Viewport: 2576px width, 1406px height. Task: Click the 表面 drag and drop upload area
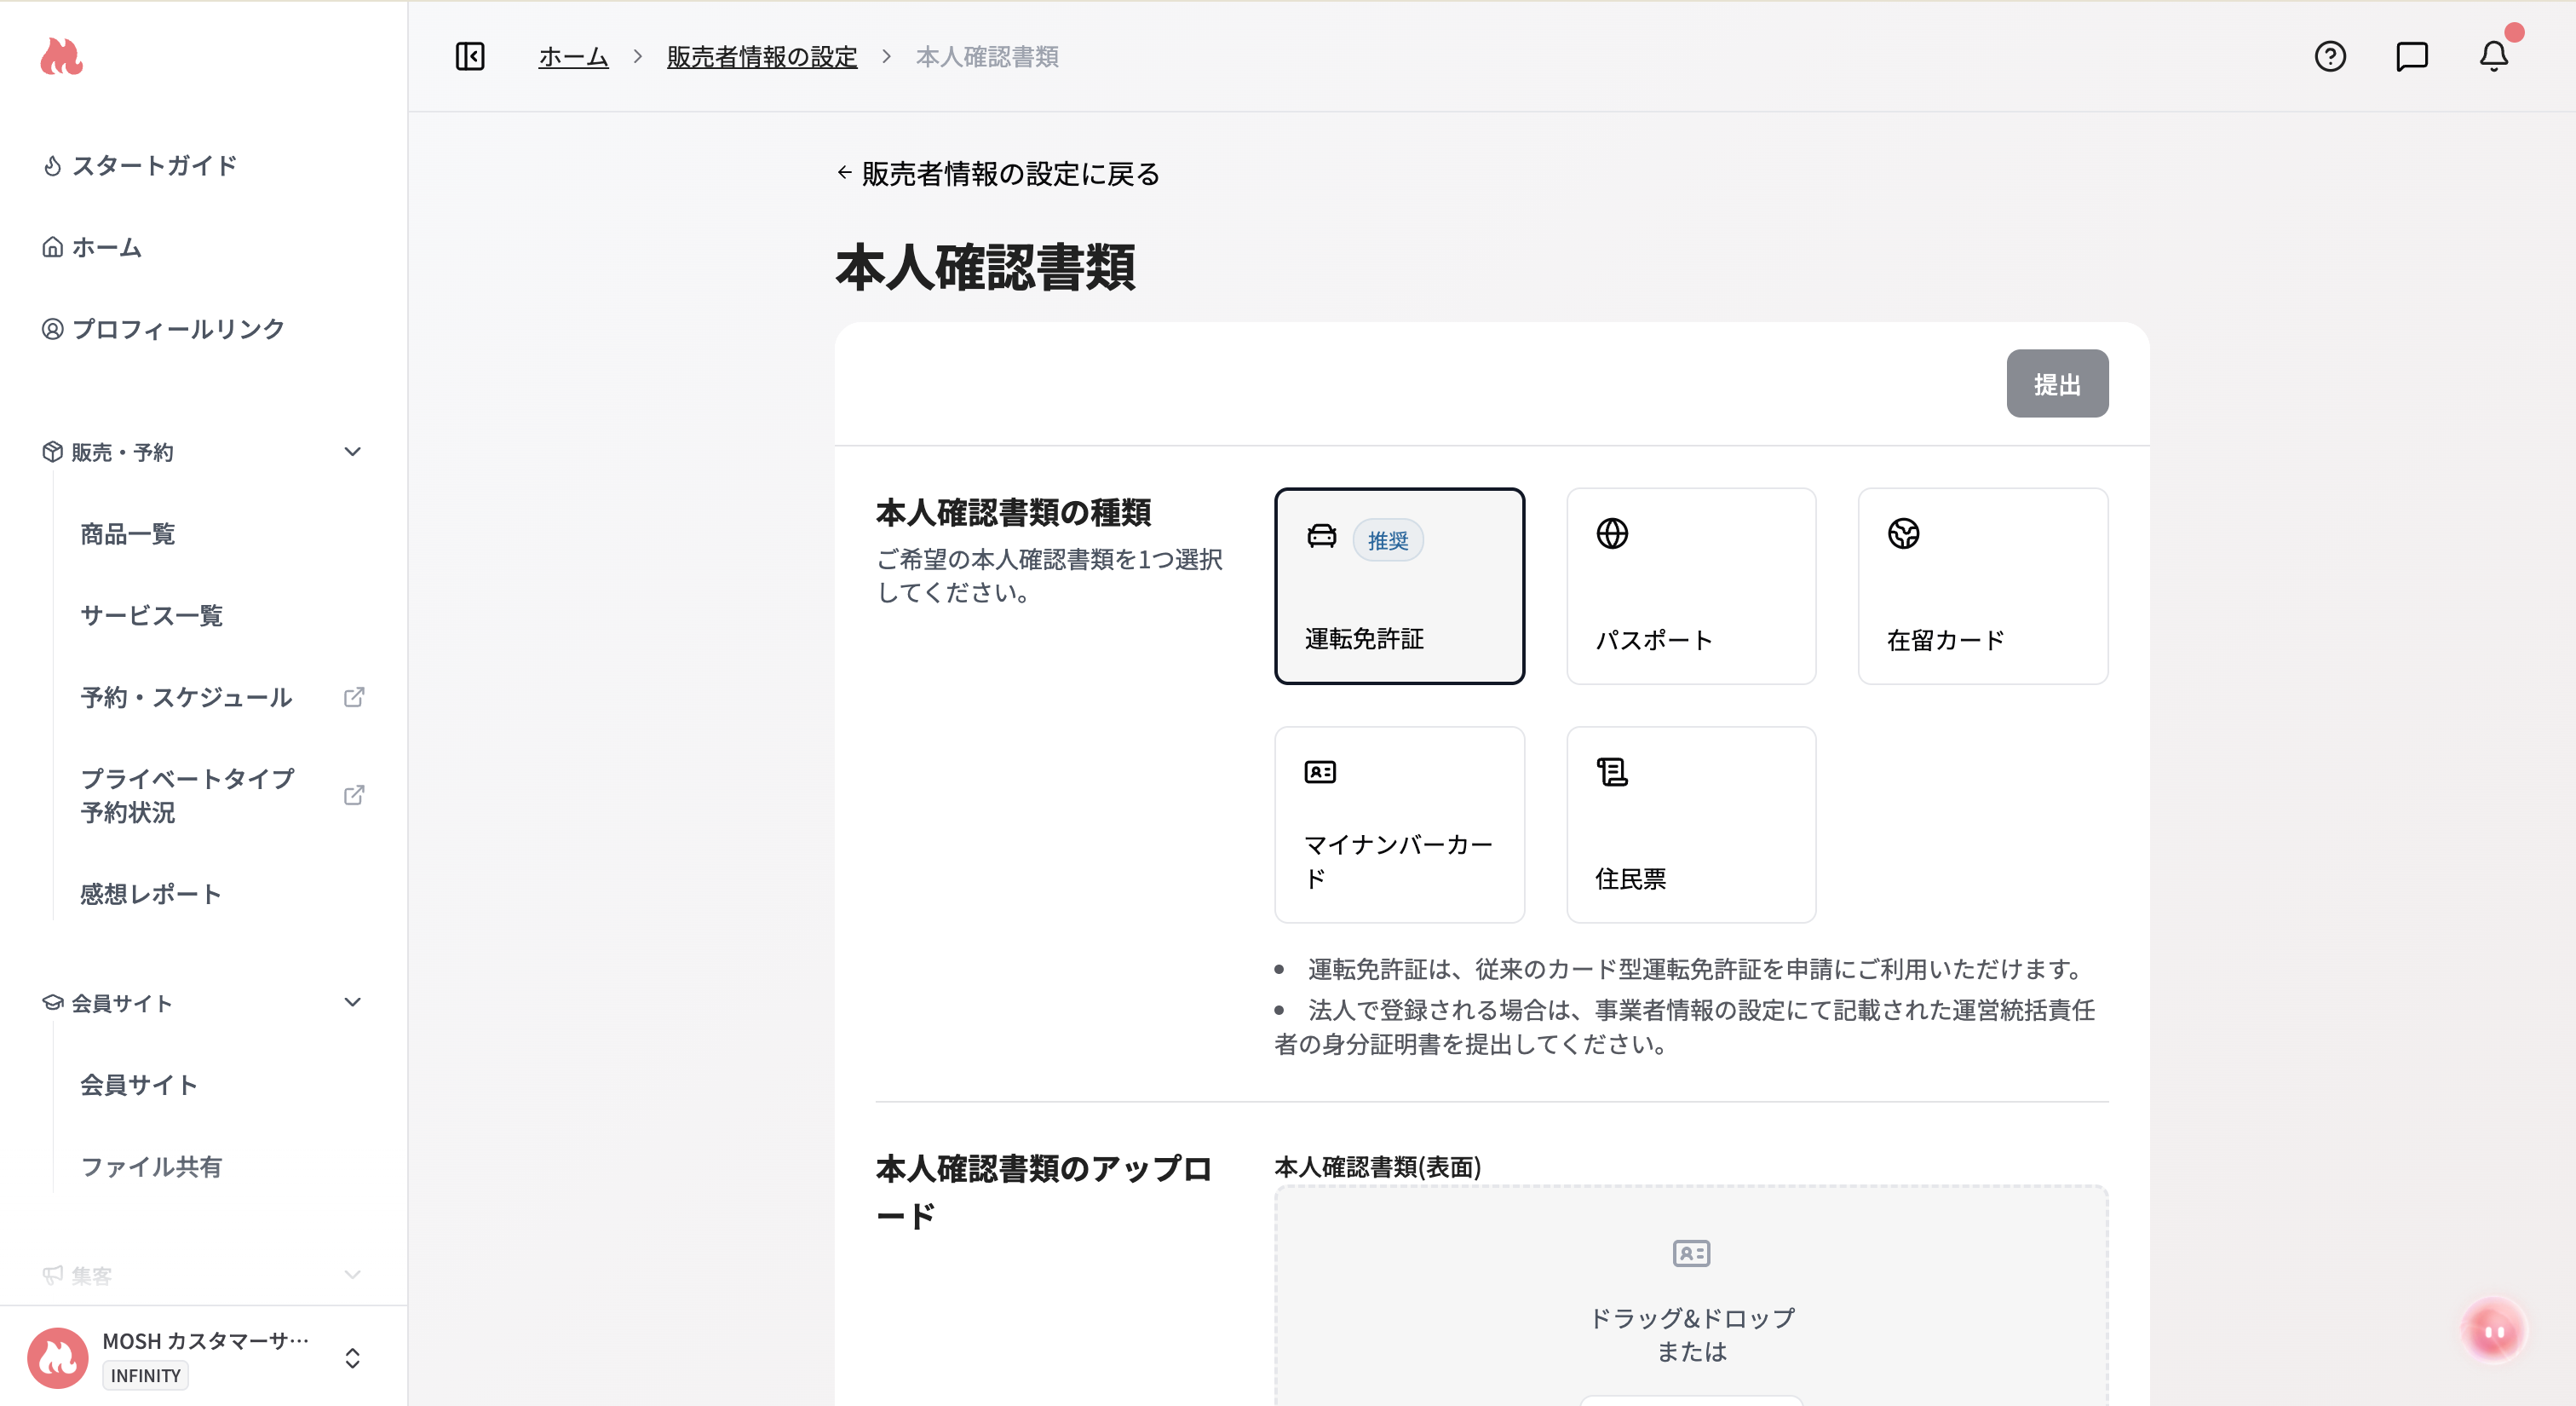[1691, 1296]
